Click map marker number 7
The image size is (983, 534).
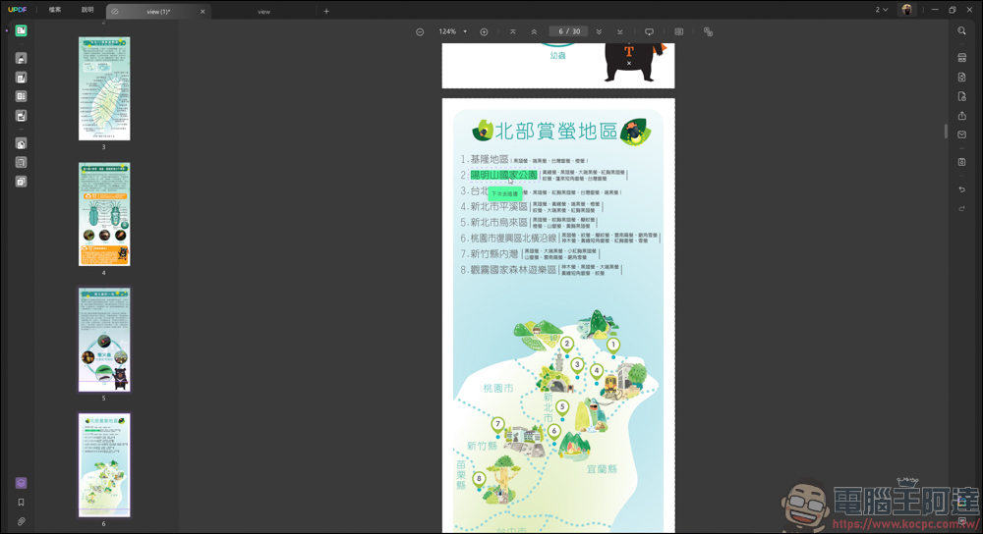(x=497, y=424)
